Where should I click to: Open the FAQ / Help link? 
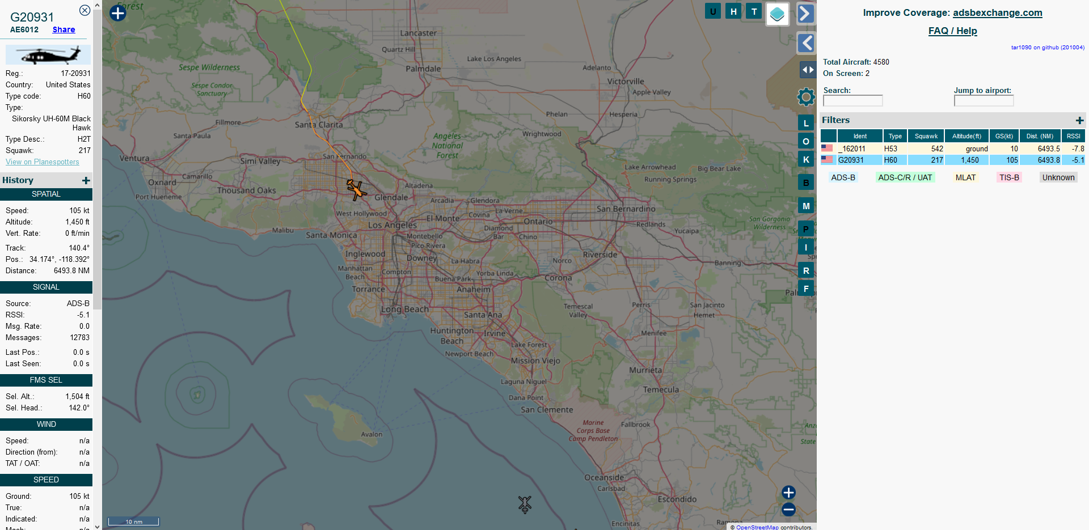953,31
